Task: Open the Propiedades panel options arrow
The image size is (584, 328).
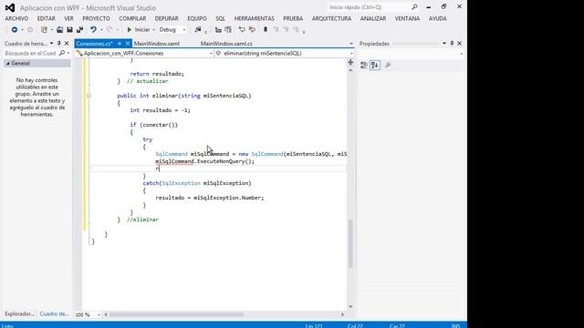Action: [444, 44]
